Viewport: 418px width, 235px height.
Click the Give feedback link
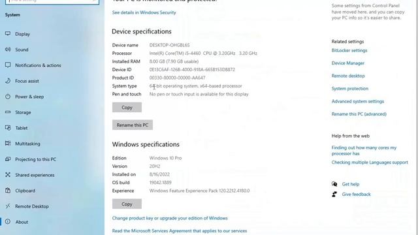point(356,195)
